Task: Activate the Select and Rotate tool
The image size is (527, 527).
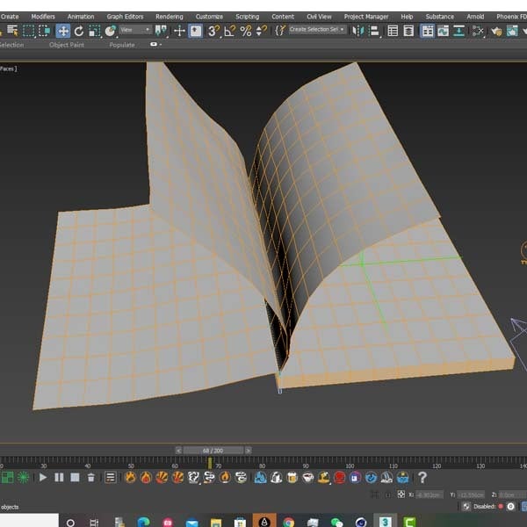Action: point(79,32)
